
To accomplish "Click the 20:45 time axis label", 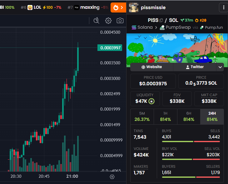I will pos(44,176).
